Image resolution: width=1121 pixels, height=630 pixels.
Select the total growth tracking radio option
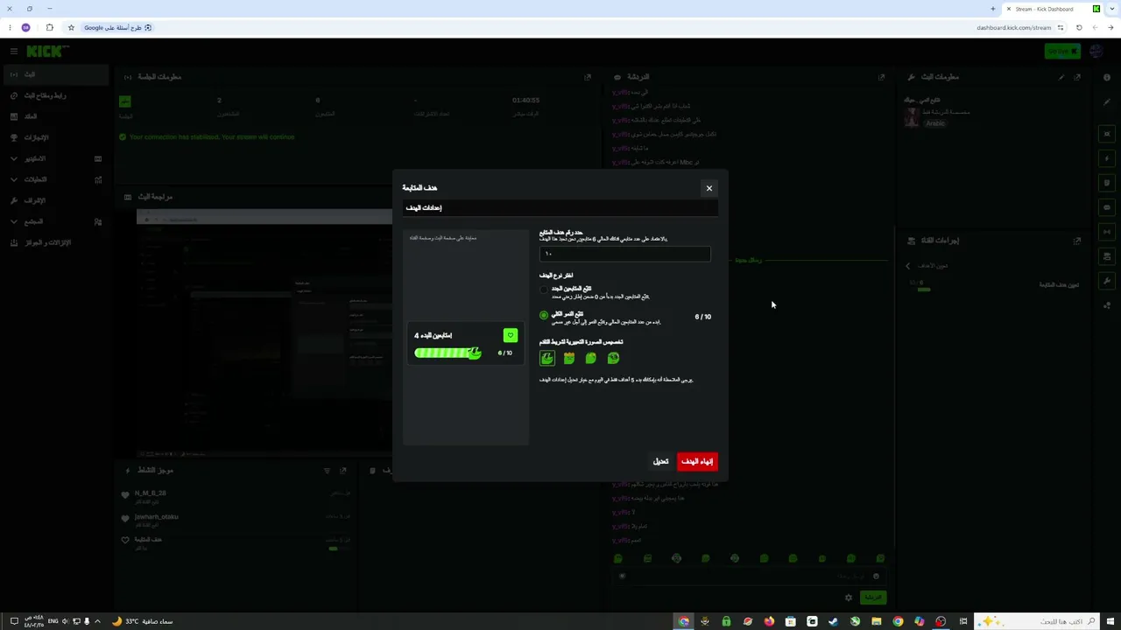[x=544, y=315]
